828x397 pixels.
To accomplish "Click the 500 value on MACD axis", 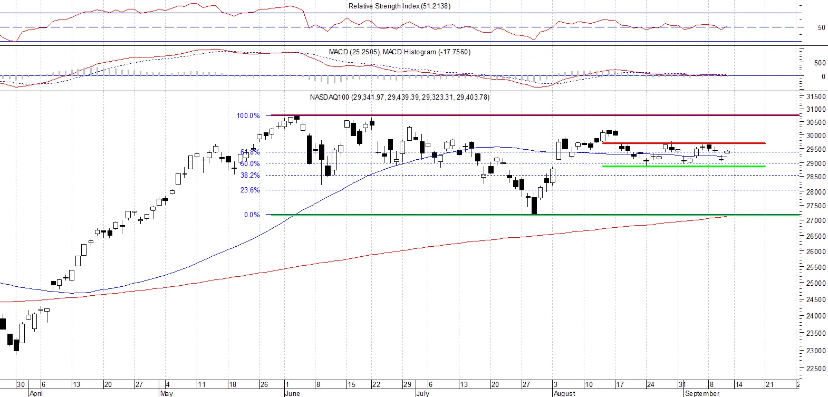I will coord(820,63).
